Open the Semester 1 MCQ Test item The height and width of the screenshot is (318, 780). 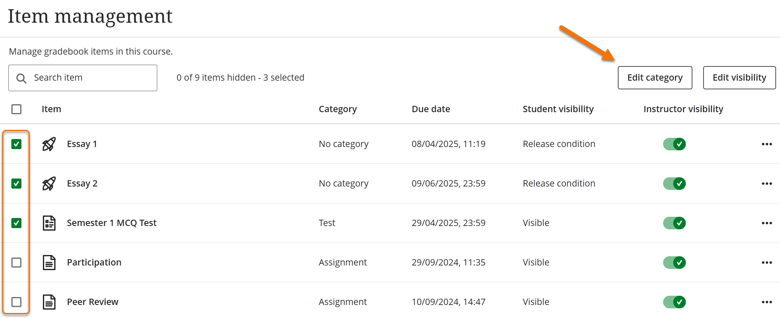111,223
